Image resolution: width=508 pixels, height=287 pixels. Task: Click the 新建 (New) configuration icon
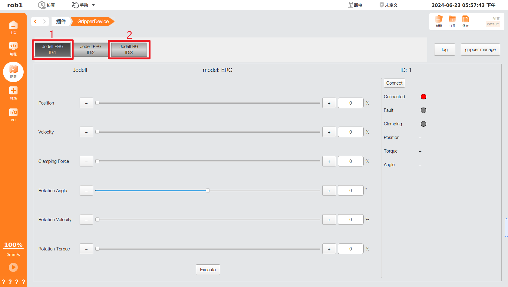coord(439,21)
